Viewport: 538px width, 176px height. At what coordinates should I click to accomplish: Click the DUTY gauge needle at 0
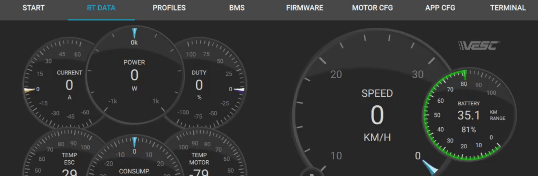(239, 90)
